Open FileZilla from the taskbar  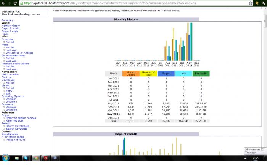(46, 158)
